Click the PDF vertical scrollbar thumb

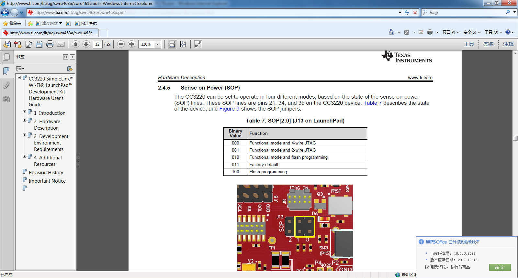(515, 138)
